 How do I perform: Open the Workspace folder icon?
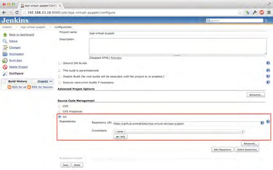click(5, 54)
